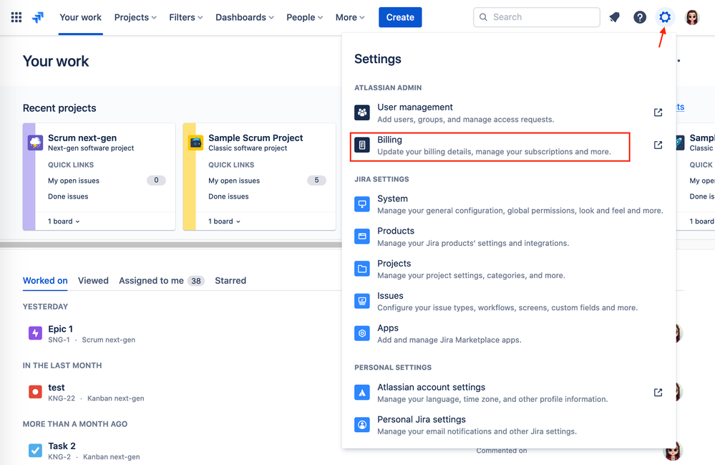The height and width of the screenshot is (465, 715).
Task: Click the Personal Jira settings icon
Action: coord(362,425)
